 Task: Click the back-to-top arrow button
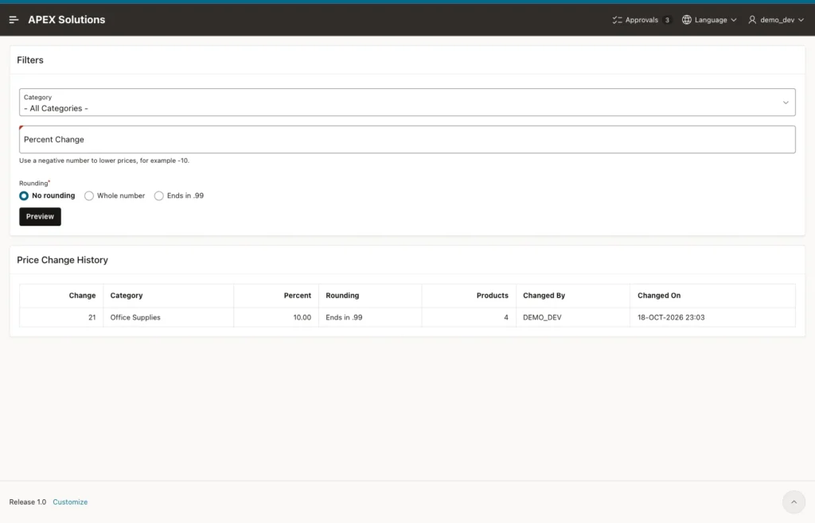click(794, 502)
